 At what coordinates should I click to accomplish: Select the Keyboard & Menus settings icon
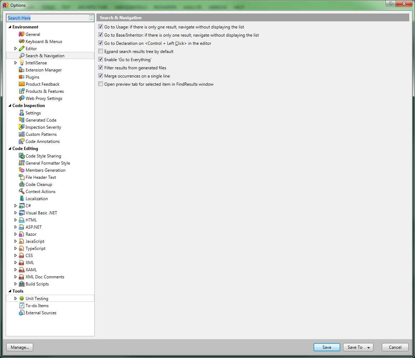tap(21, 41)
